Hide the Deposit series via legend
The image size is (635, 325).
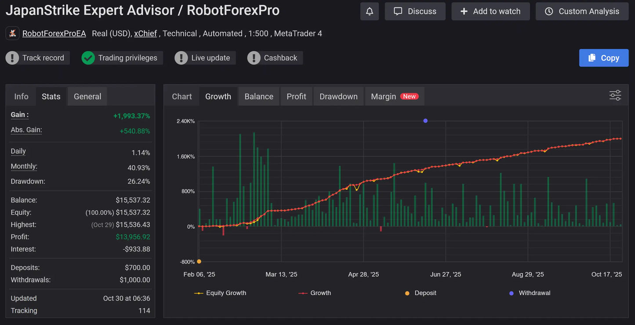(421, 293)
